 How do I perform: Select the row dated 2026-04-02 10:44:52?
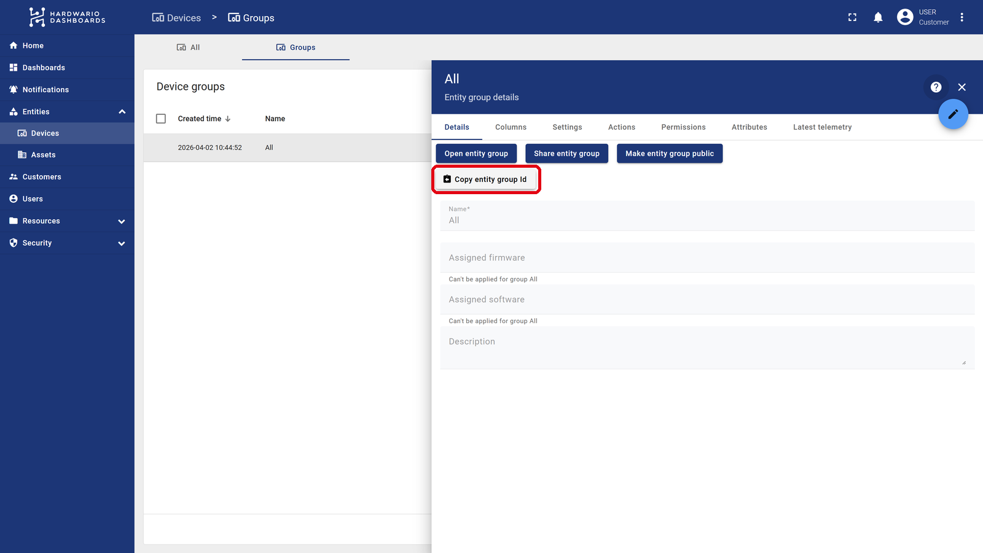288,147
